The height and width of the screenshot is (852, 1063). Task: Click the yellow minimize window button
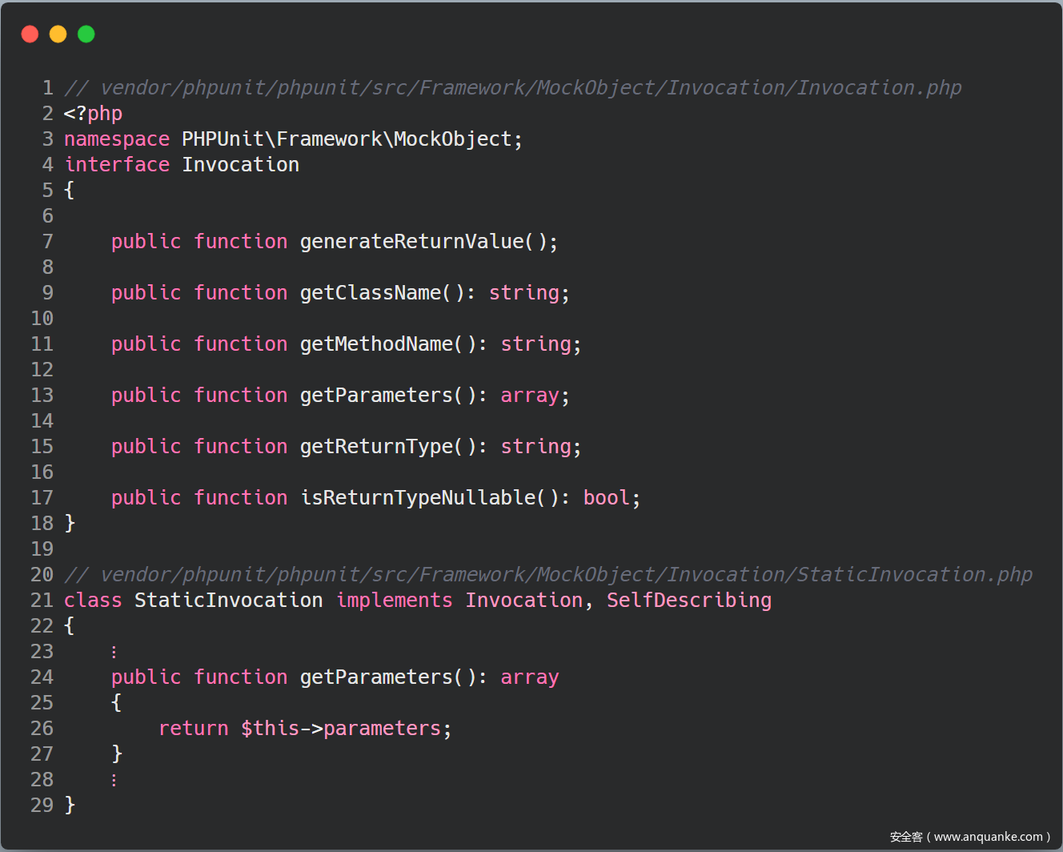point(58,34)
